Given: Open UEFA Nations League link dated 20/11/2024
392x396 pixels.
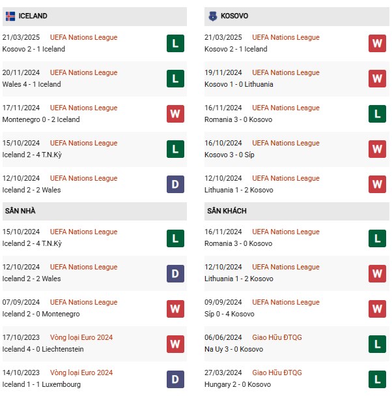Looking at the screenshot, I should [x=84, y=72].
